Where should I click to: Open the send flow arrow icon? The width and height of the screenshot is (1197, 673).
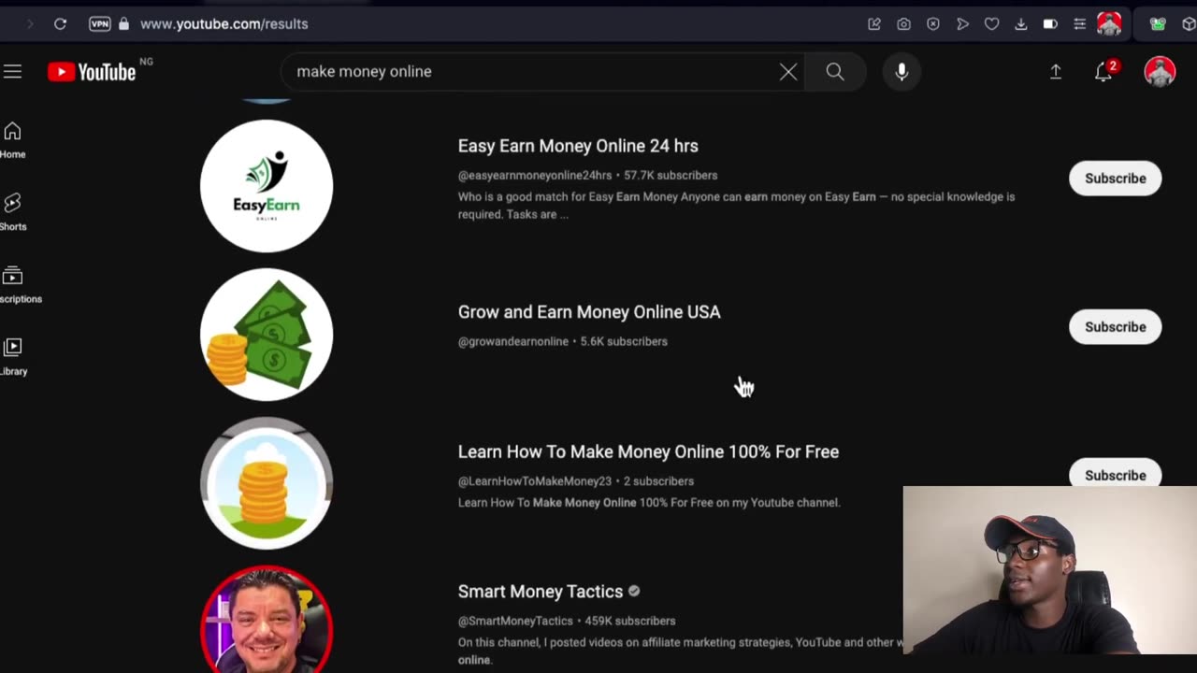pyautogui.click(x=962, y=24)
